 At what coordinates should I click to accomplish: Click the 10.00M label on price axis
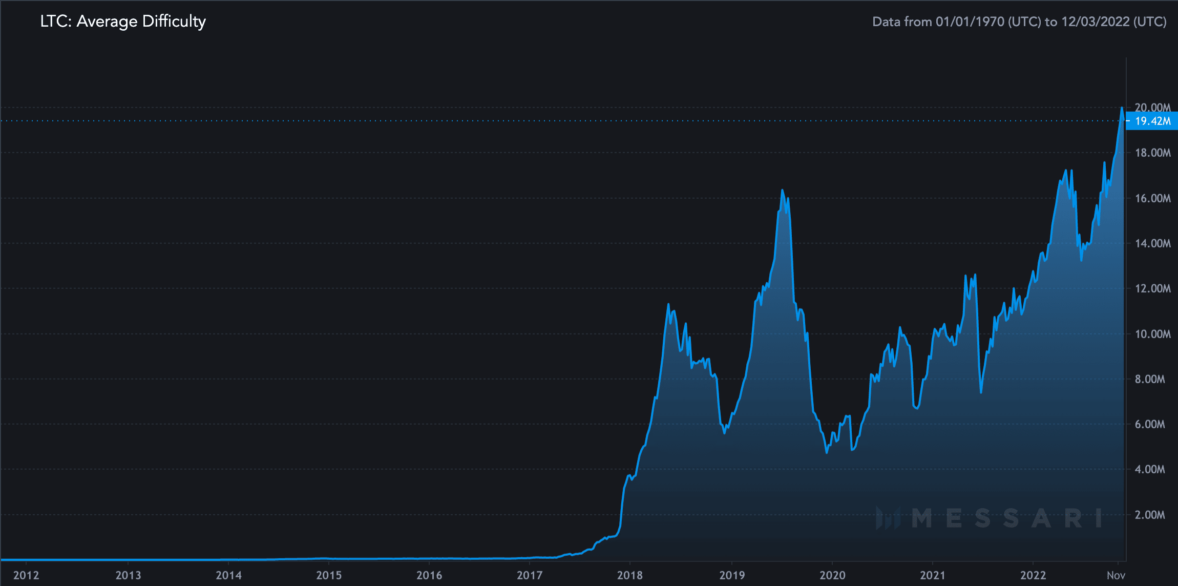coord(1152,334)
